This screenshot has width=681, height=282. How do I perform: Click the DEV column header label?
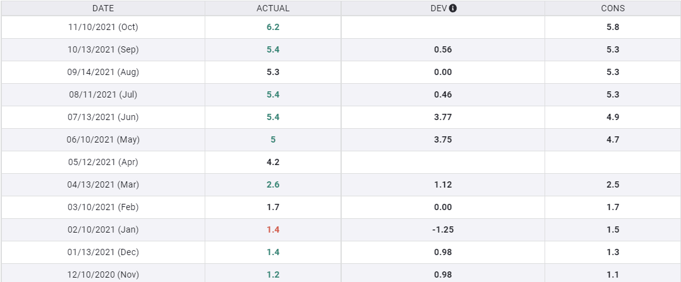[437, 9]
